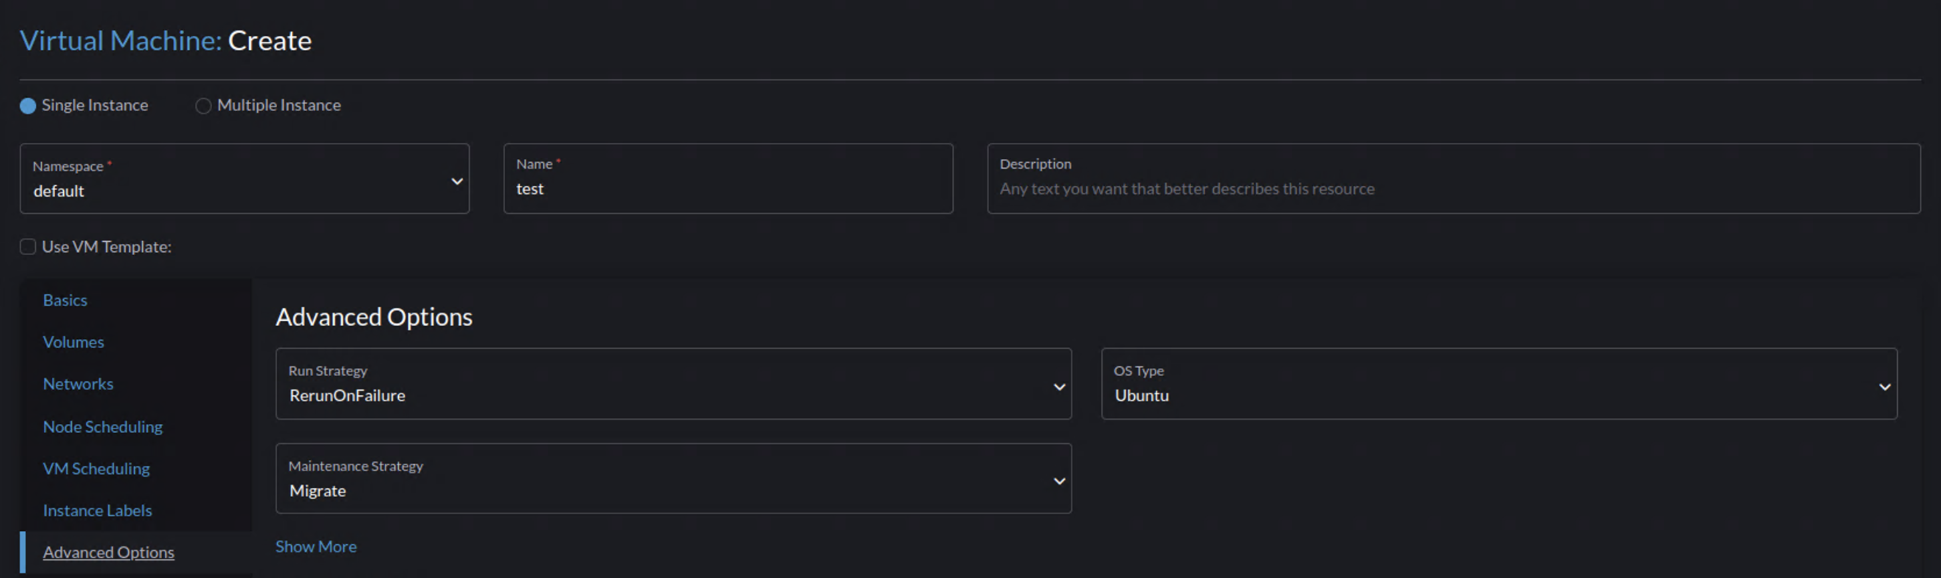Select the Advanced Options section
Image resolution: width=1941 pixels, height=578 pixels.
point(108,551)
